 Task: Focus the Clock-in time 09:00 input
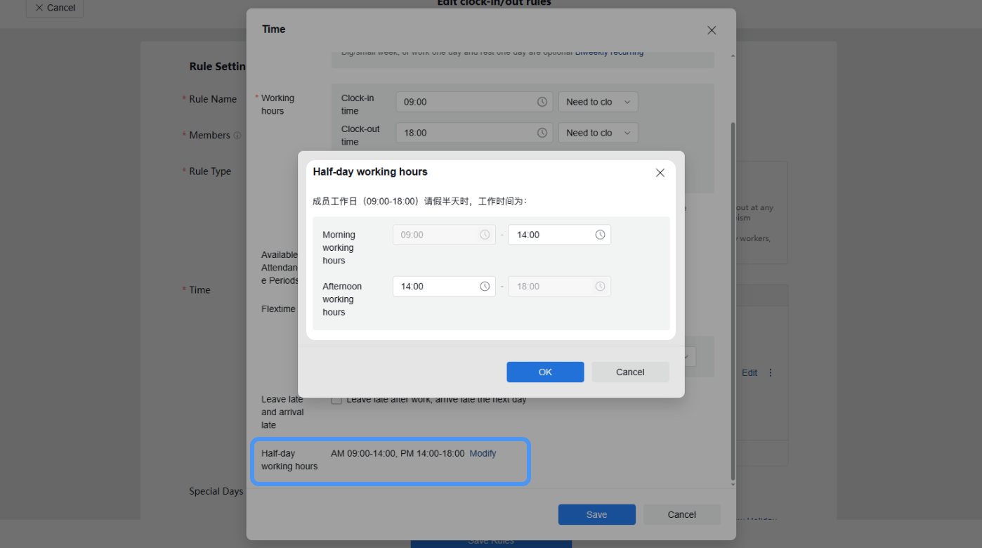tap(474, 102)
